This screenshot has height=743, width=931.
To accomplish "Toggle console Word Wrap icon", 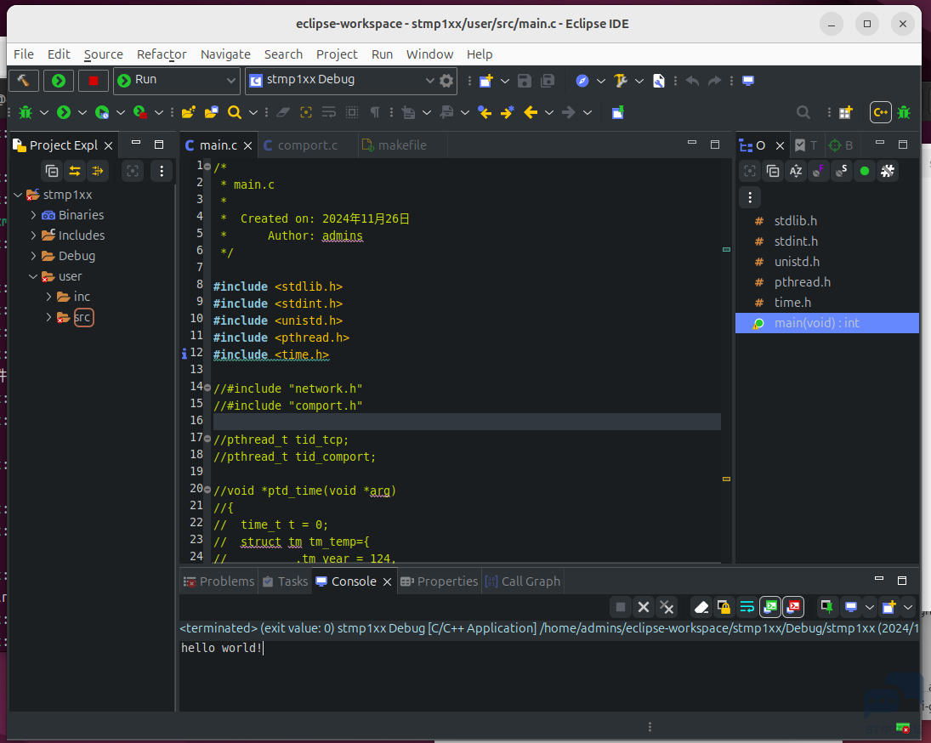I will [x=747, y=607].
